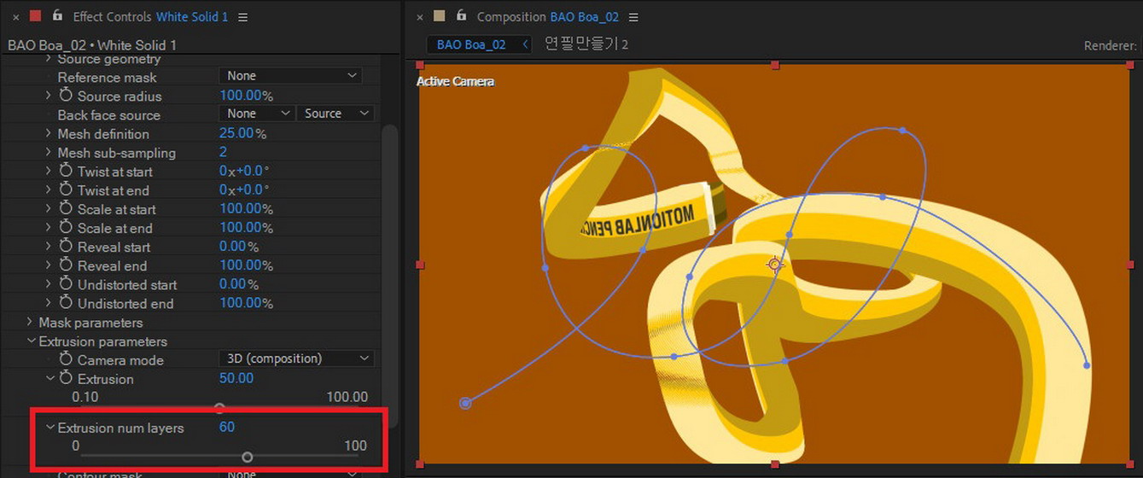Switch to BAO Boa_02 composition tab
Image resolution: width=1143 pixels, height=478 pixels.
click(x=471, y=44)
